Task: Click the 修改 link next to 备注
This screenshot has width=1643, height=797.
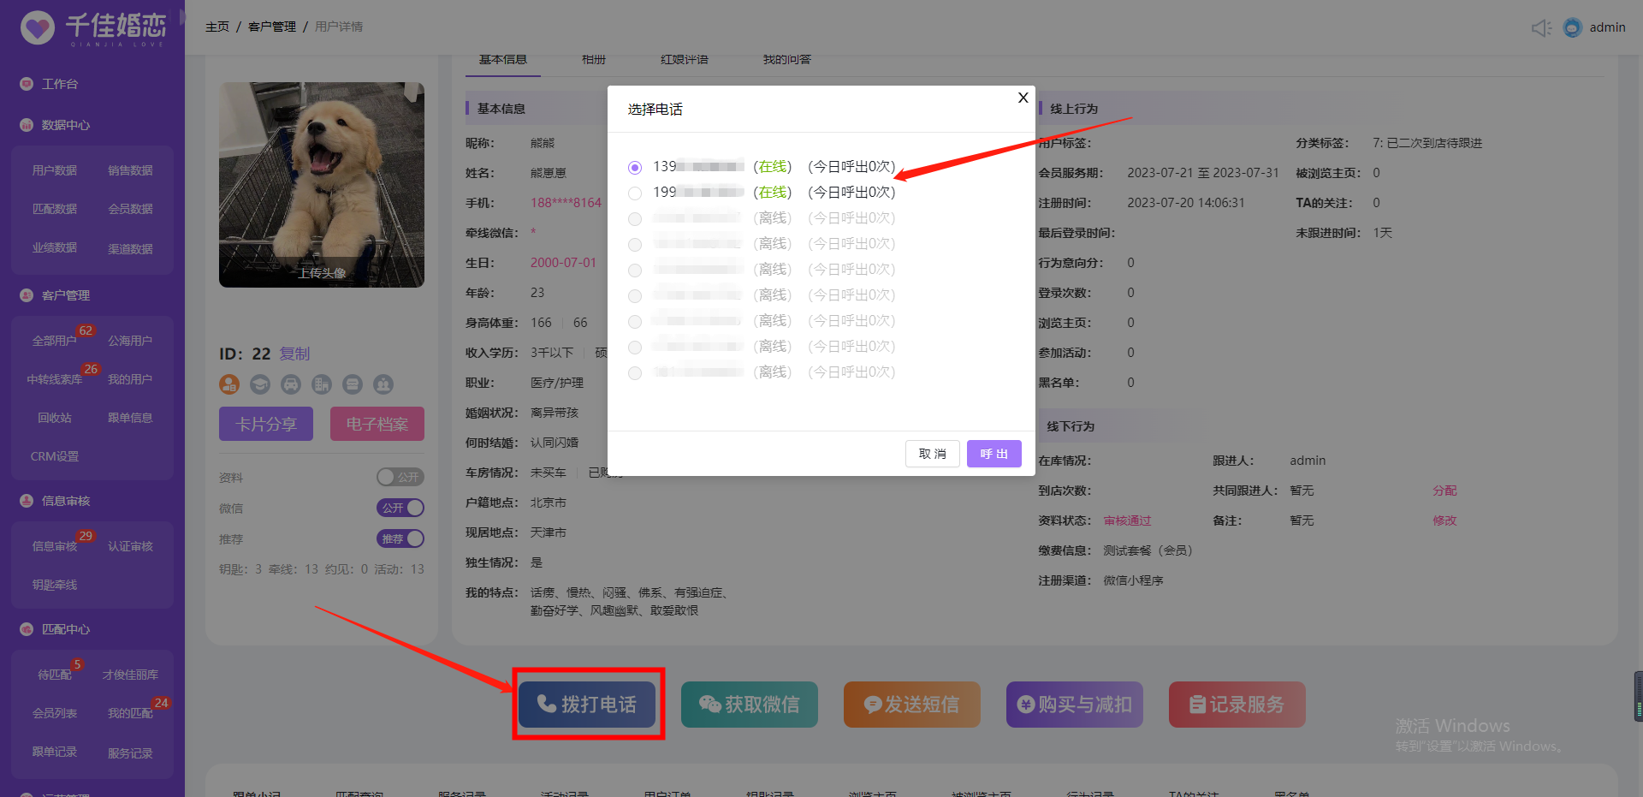Action: coord(1444,520)
